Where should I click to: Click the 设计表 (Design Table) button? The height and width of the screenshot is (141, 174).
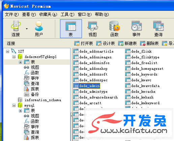pos(106,44)
